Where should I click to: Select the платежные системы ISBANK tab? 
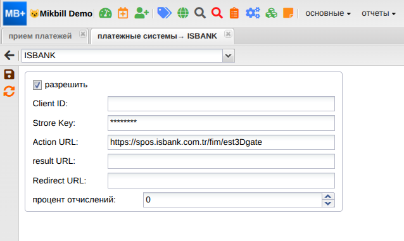tap(157, 36)
